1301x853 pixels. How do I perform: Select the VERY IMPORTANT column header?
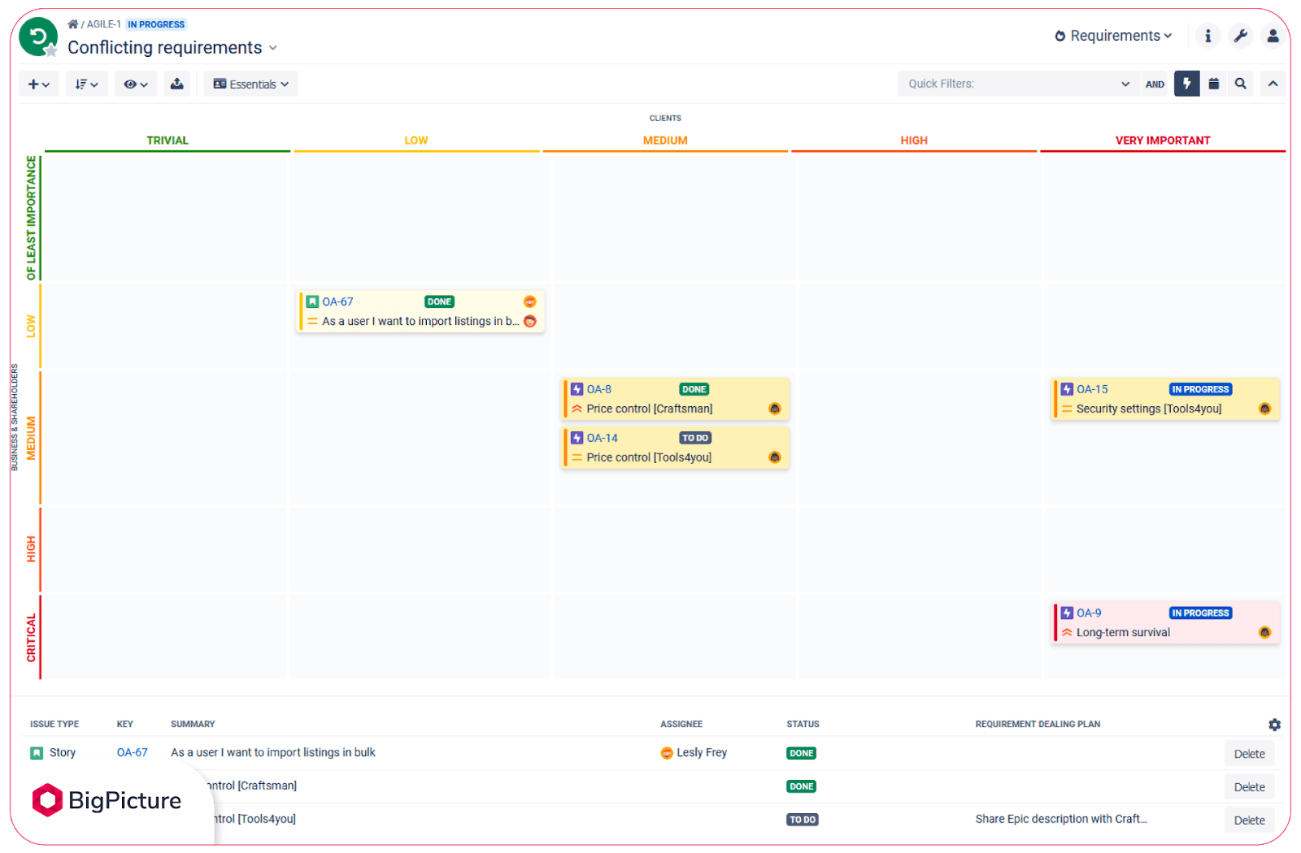tap(1163, 141)
